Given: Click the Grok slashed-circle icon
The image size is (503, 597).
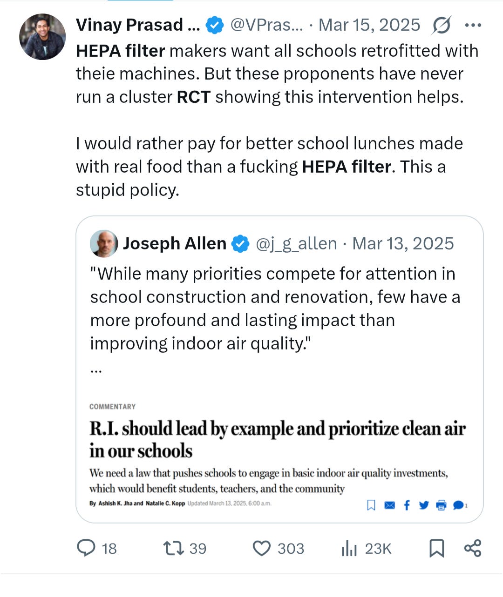Looking at the screenshot, I should click(441, 25).
